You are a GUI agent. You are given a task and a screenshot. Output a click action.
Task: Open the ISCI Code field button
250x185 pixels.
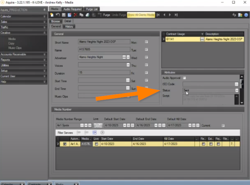[x=237, y=84]
